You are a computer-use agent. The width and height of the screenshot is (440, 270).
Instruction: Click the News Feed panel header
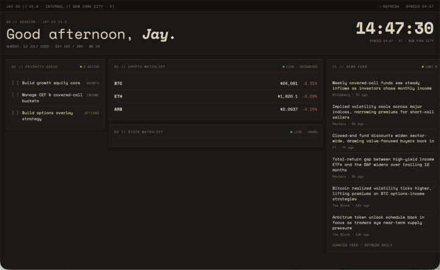350,67
